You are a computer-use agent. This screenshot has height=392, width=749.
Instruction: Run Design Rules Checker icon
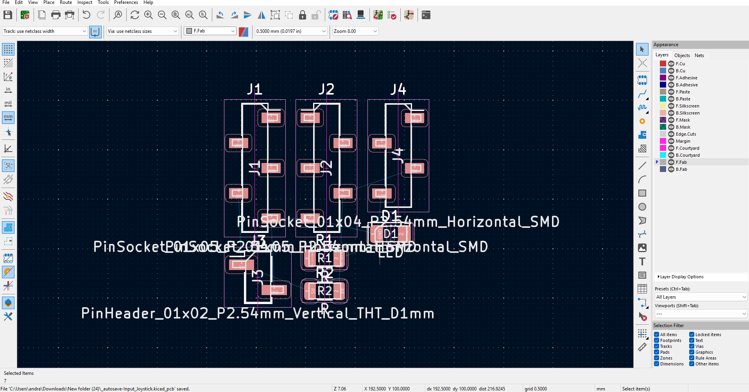[392, 15]
